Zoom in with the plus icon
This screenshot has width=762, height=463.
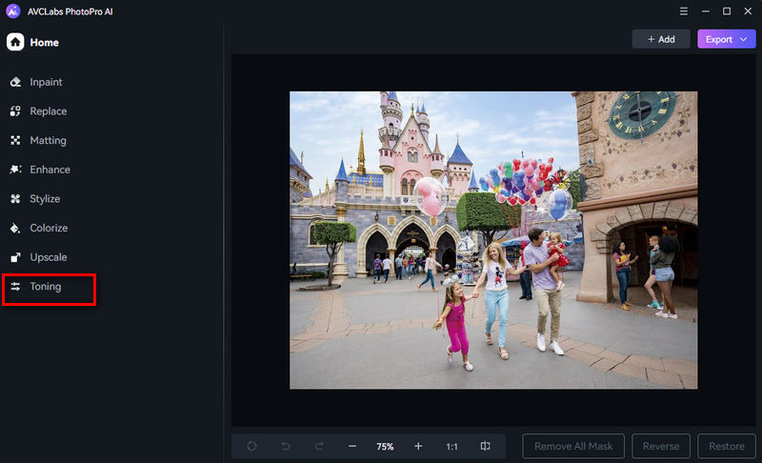[x=418, y=446]
